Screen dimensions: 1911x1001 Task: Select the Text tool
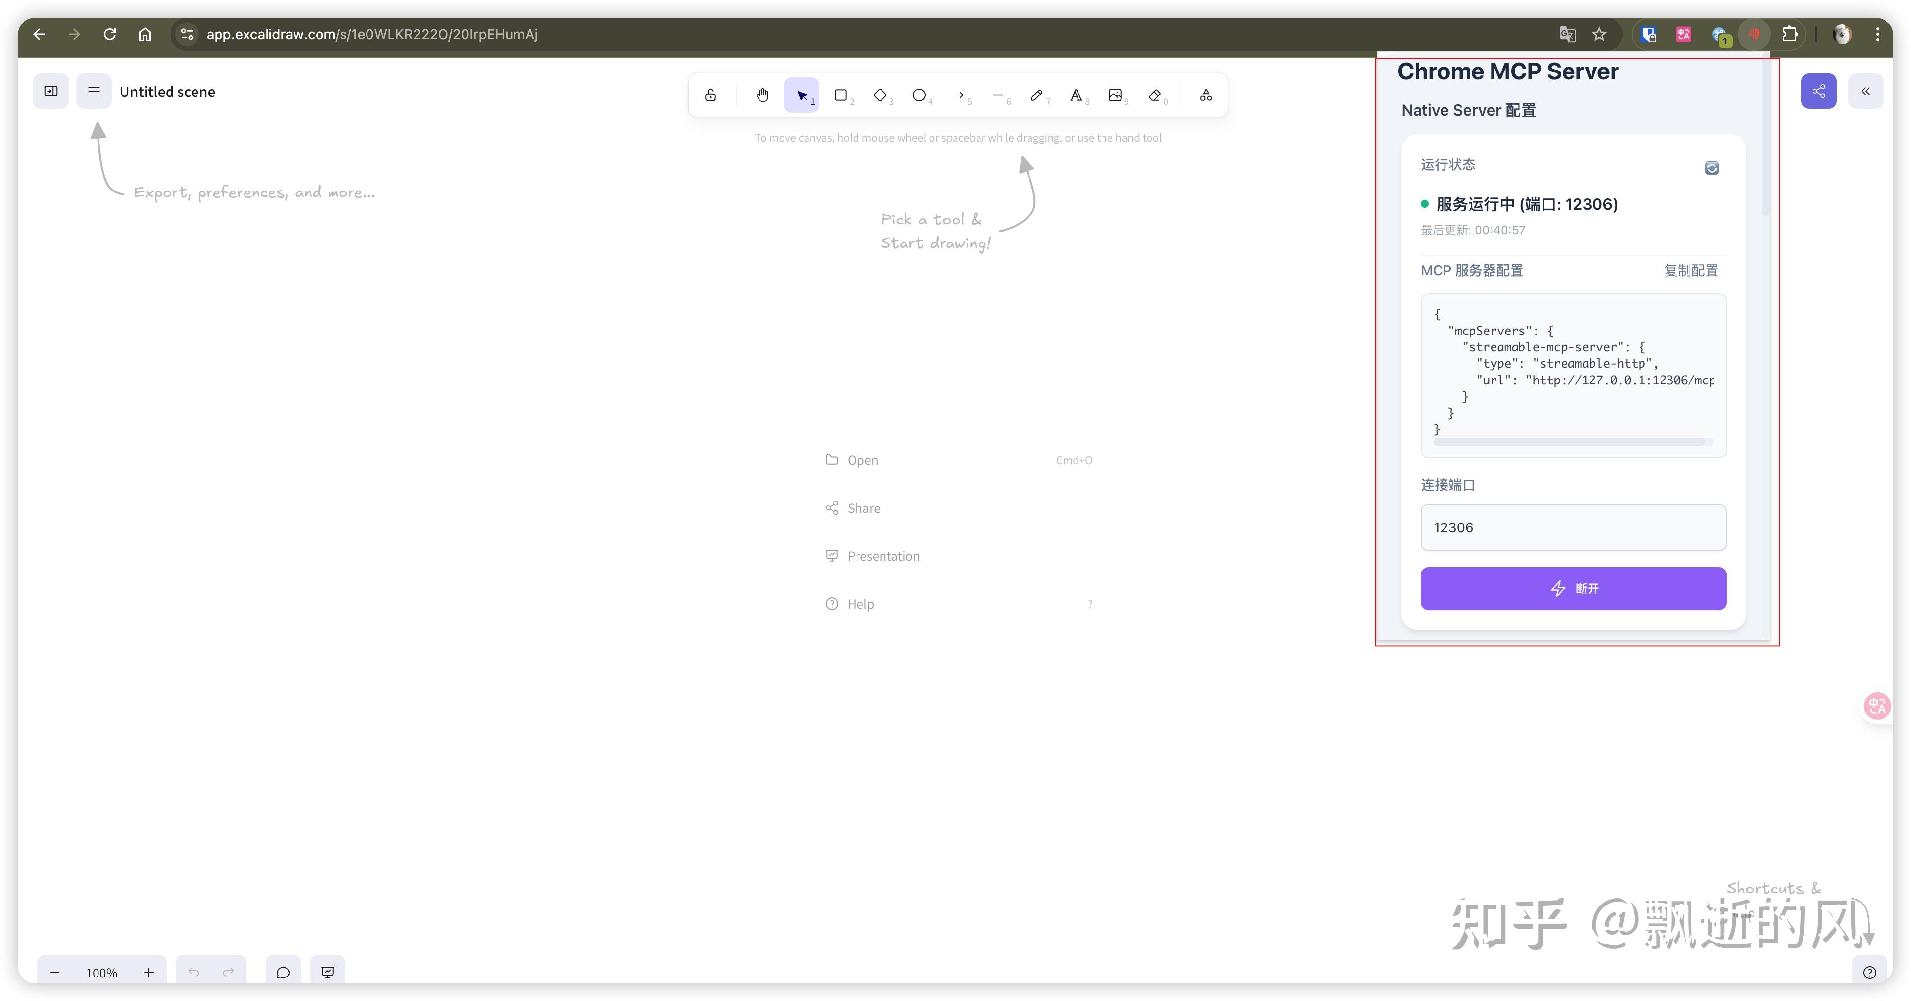(1076, 95)
